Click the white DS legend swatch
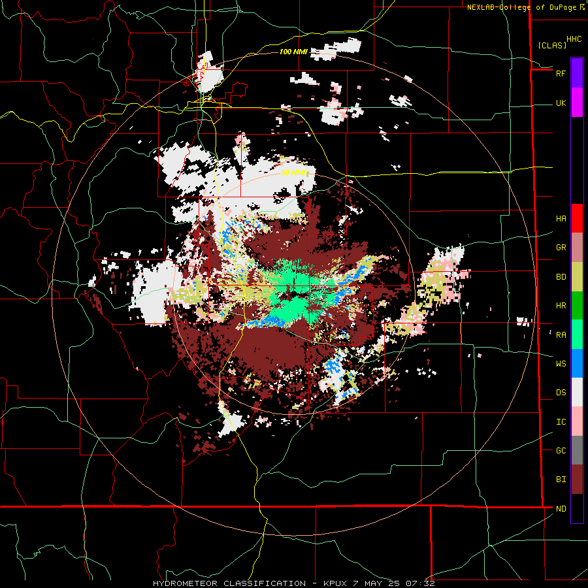 (577, 392)
